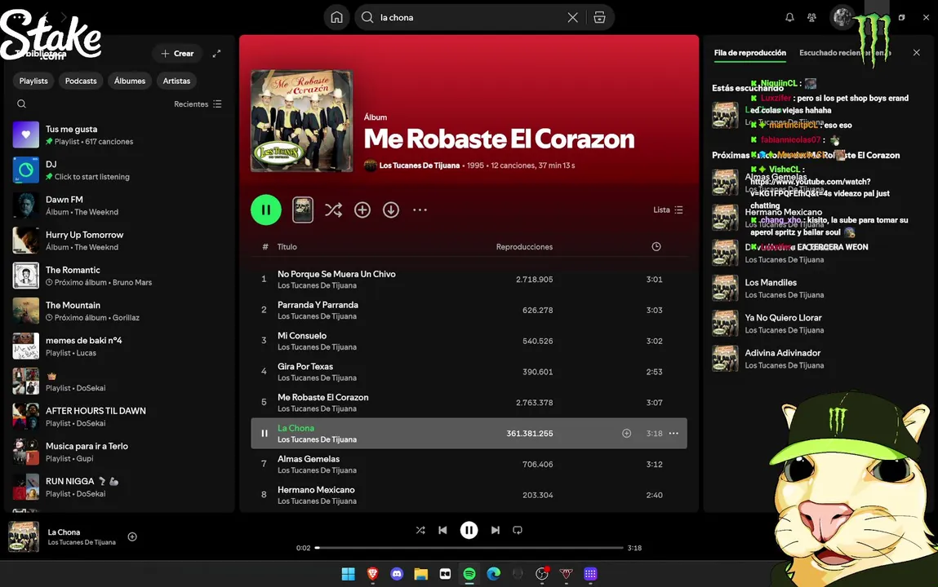Search within library using magnifier icon
Screen dimensions: 938x587
[21, 104]
